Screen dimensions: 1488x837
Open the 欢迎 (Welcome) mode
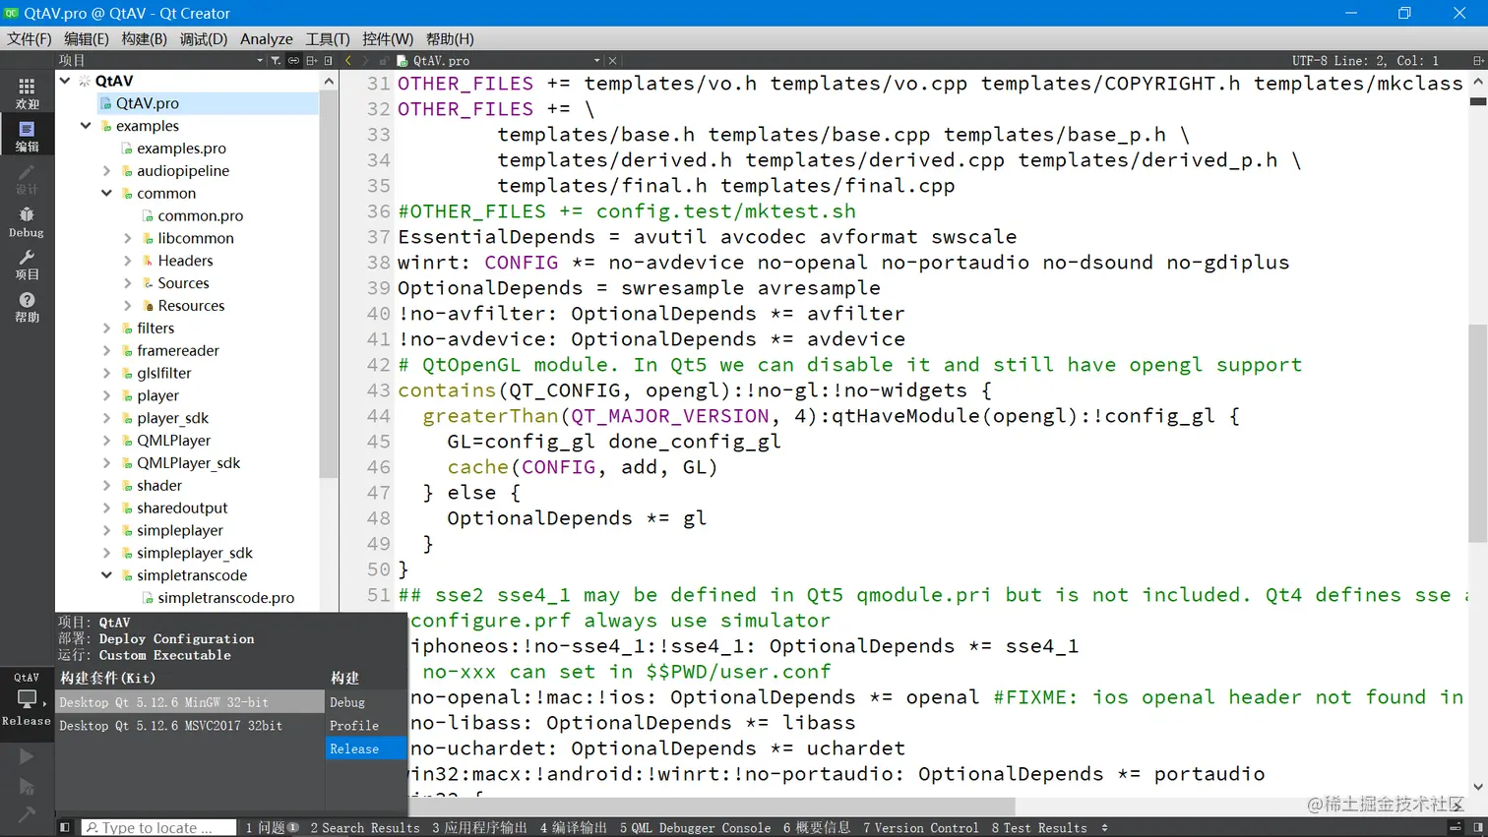click(x=27, y=93)
